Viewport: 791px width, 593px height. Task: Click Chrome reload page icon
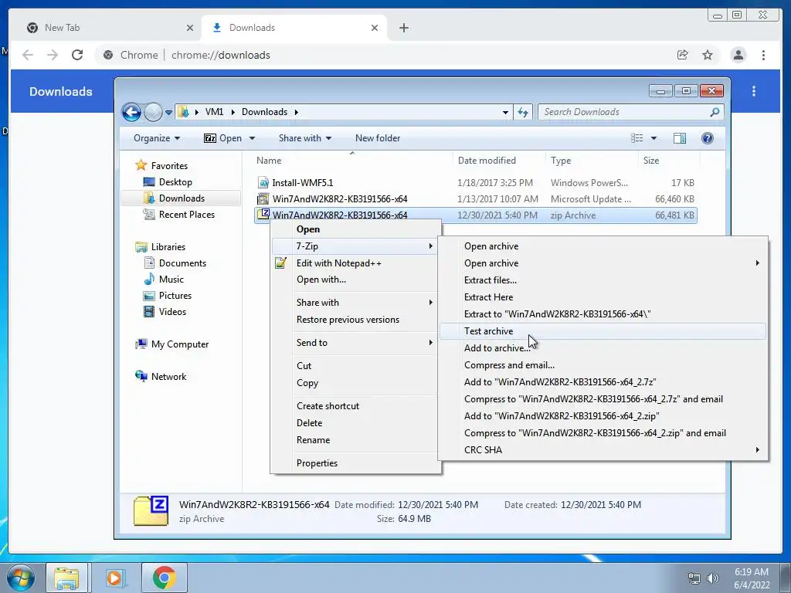tap(77, 55)
